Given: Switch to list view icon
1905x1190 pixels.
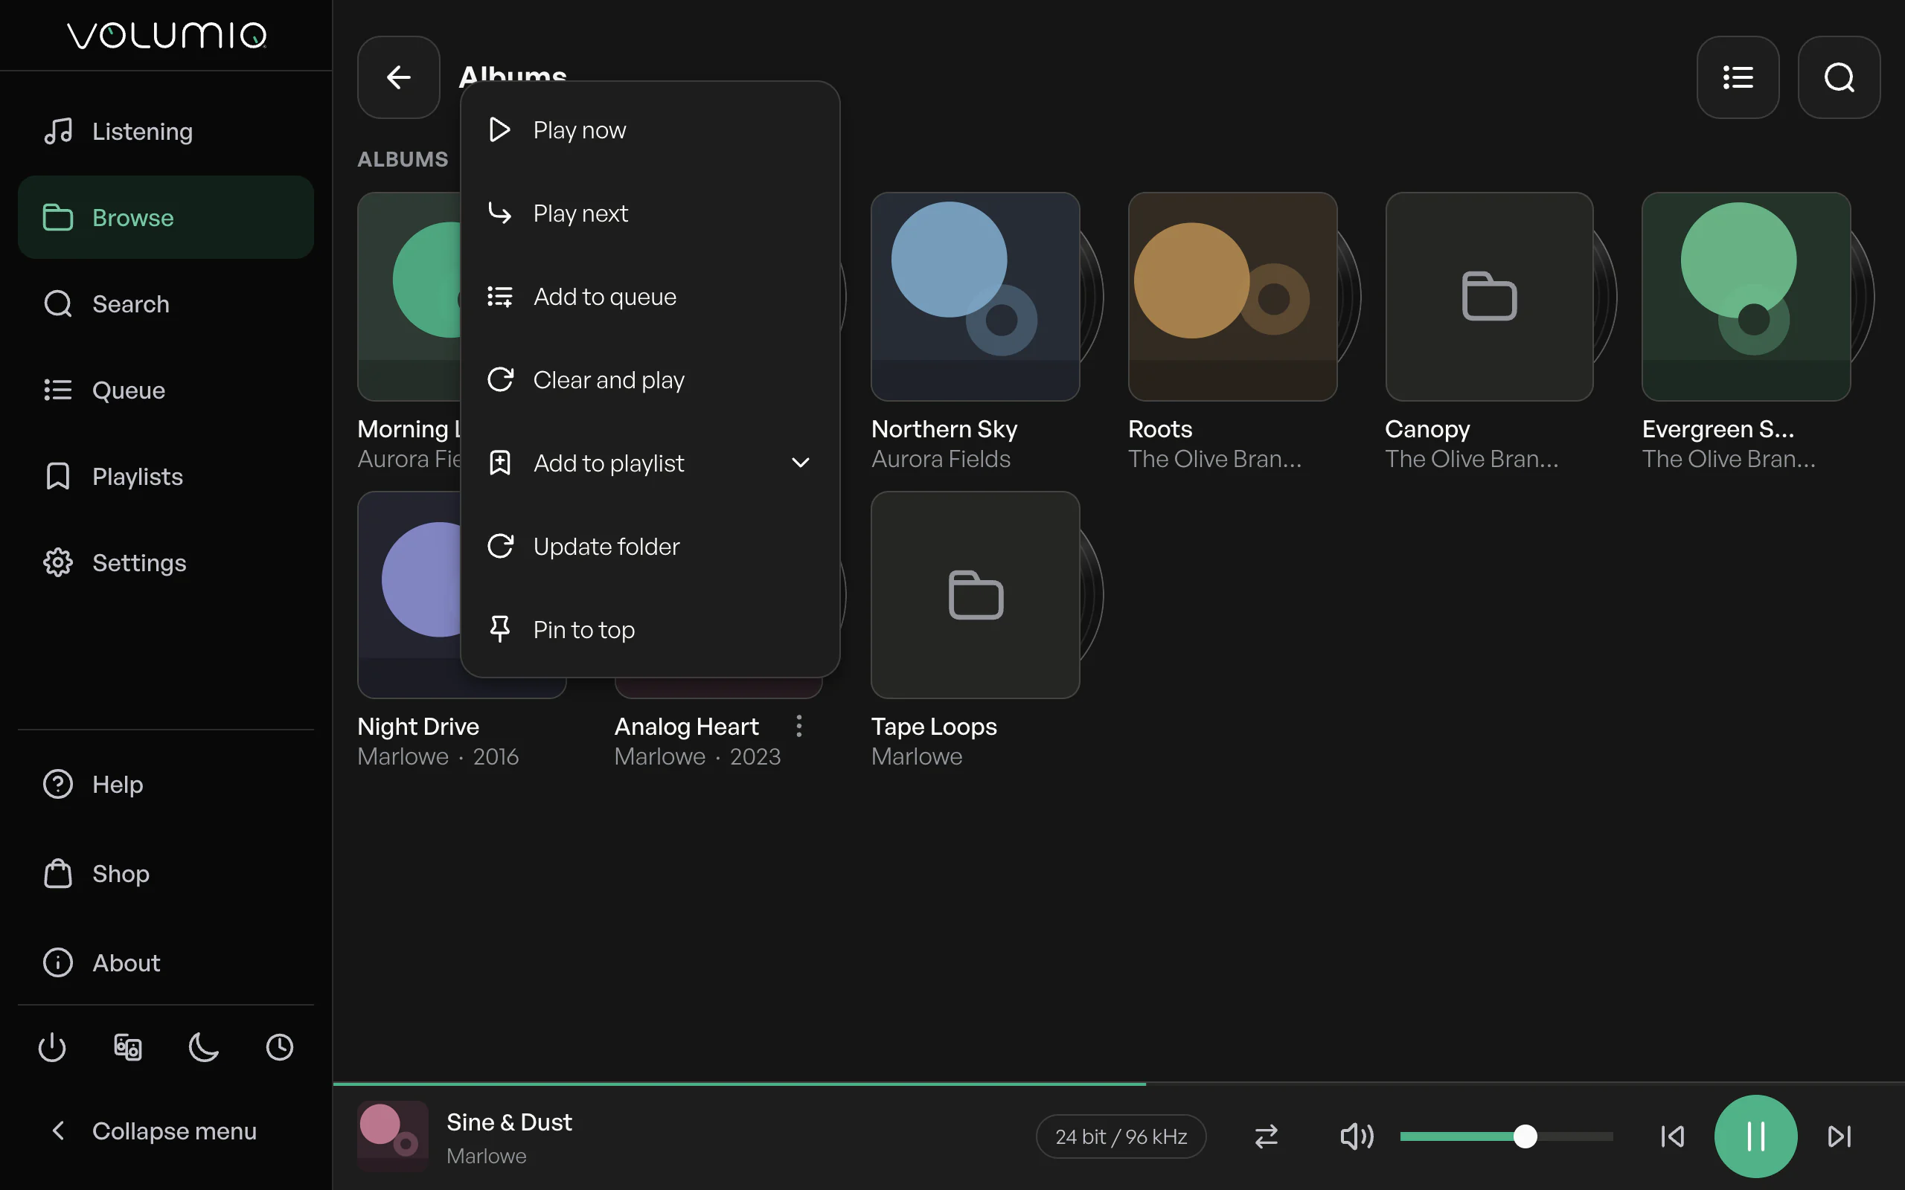Looking at the screenshot, I should (x=1738, y=77).
